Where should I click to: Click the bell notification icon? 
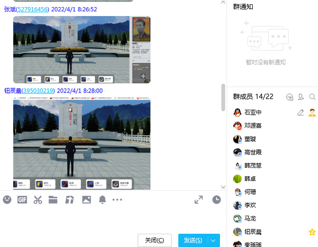point(102,200)
